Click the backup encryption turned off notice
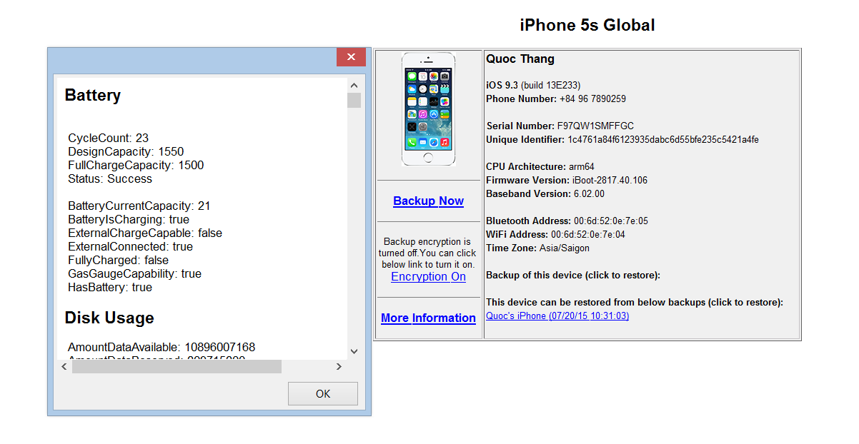This screenshot has height=444, width=859. coord(429,253)
